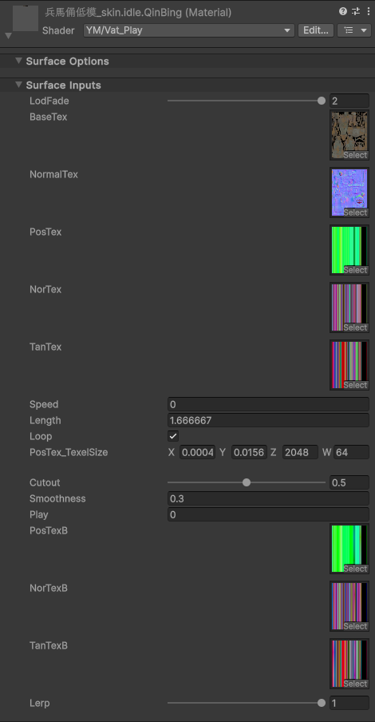Click the LodFade slider handle

point(322,101)
